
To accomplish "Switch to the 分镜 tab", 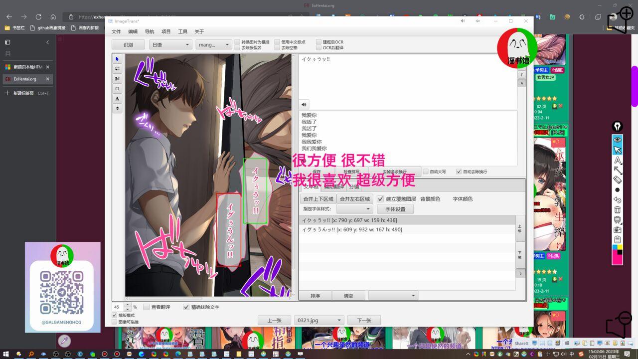I will click(354, 187).
